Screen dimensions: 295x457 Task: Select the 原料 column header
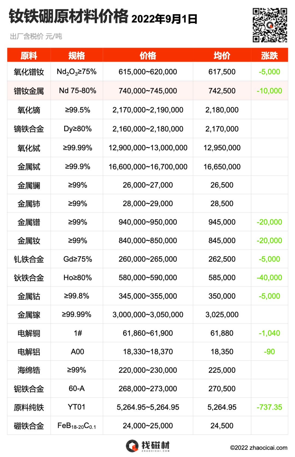point(29,55)
